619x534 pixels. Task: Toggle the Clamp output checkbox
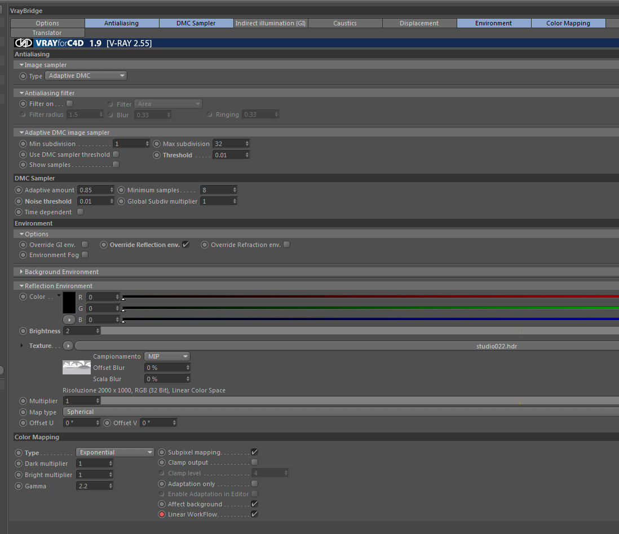pos(255,462)
